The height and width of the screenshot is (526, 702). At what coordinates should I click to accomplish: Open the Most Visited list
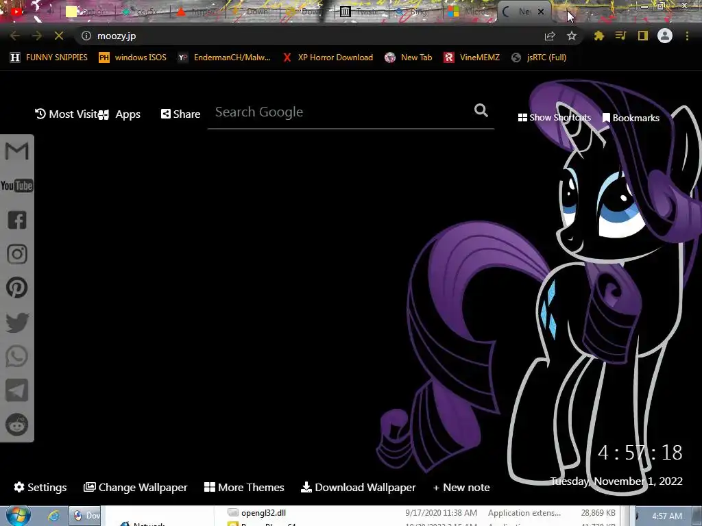tap(66, 114)
